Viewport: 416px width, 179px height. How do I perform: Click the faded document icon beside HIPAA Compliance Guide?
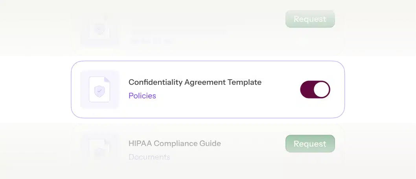pyautogui.click(x=99, y=148)
